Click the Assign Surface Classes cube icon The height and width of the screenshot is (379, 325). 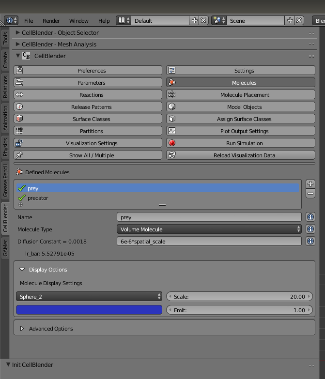click(x=172, y=119)
